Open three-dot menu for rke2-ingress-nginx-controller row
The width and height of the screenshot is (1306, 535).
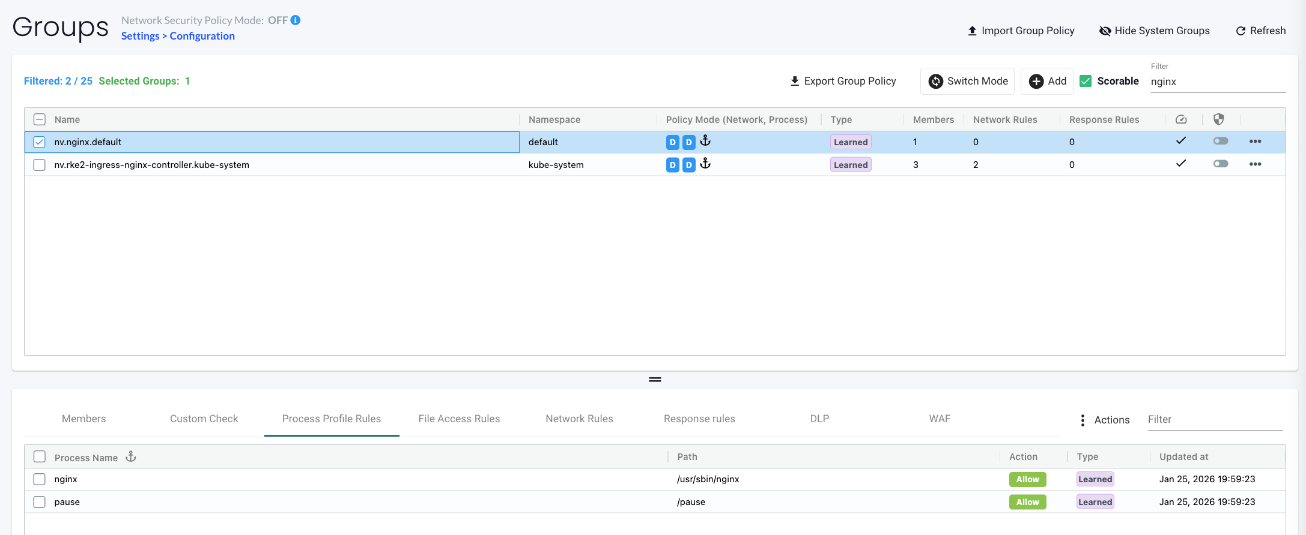tap(1255, 164)
